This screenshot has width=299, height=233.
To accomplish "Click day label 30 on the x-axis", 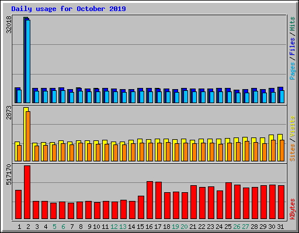I will (272, 227).
